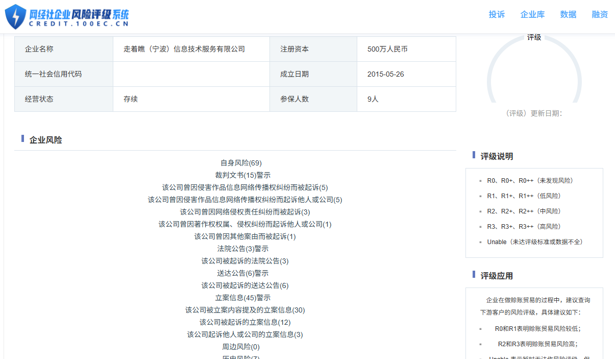Open 送达公告(6)警示 entry

click(243, 273)
